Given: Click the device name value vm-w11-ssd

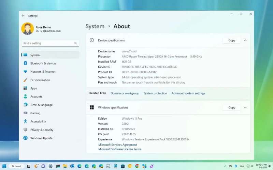Looking at the screenshot, I should 129,51.
